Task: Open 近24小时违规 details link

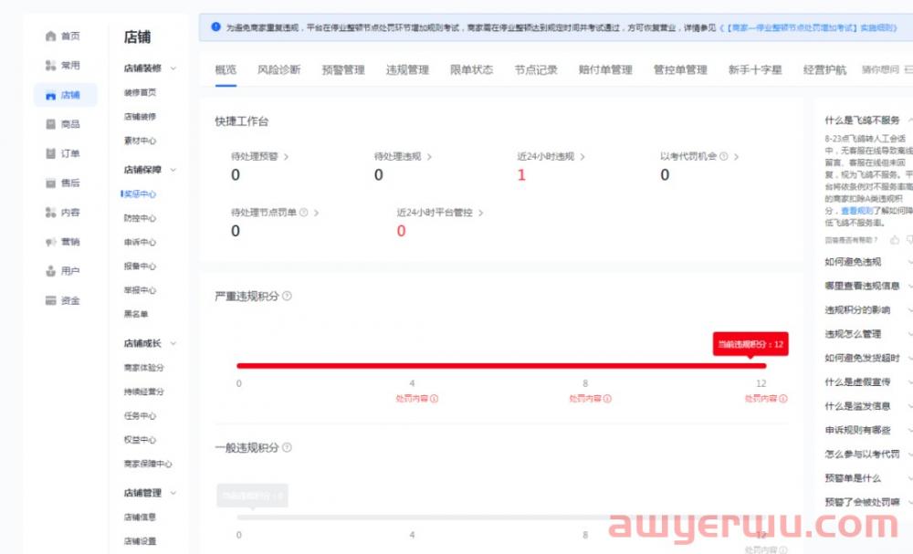Action: 551,157
